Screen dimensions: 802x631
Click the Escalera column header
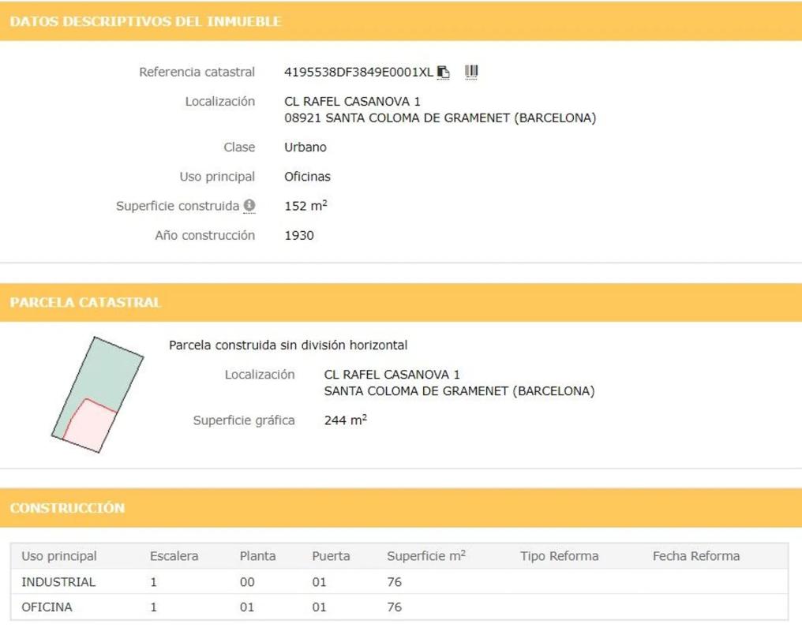[x=174, y=556]
